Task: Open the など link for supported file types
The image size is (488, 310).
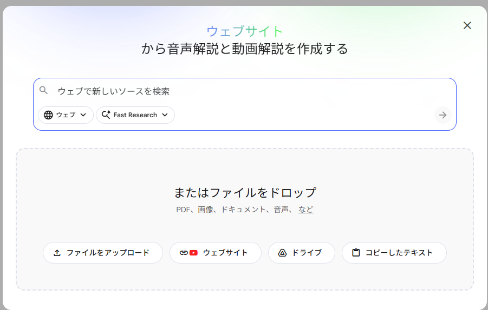Action: (x=305, y=210)
